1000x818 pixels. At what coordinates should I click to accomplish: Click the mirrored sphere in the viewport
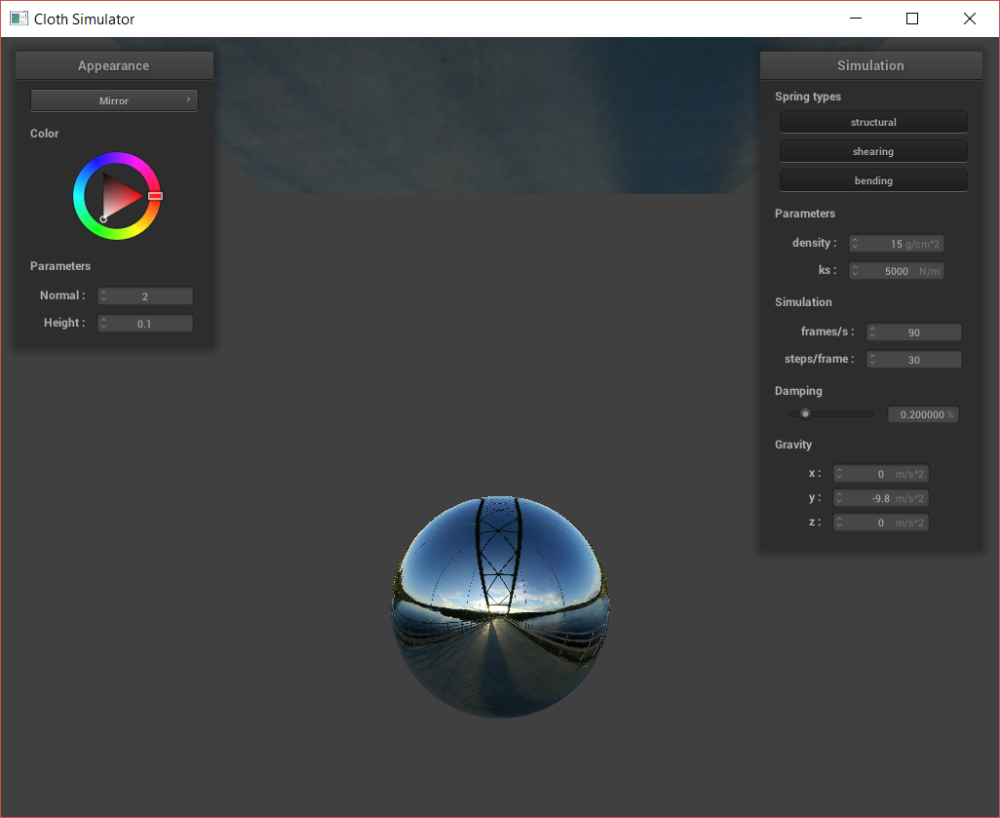click(x=500, y=606)
